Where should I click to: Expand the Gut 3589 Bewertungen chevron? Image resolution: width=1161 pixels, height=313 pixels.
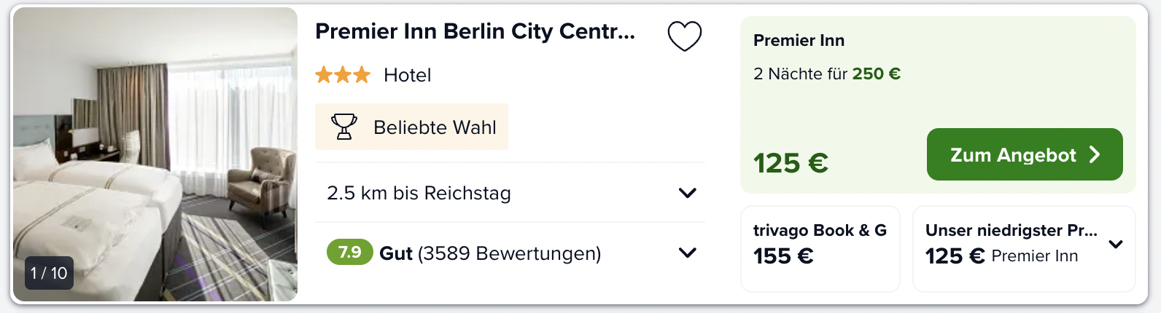(688, 253)
